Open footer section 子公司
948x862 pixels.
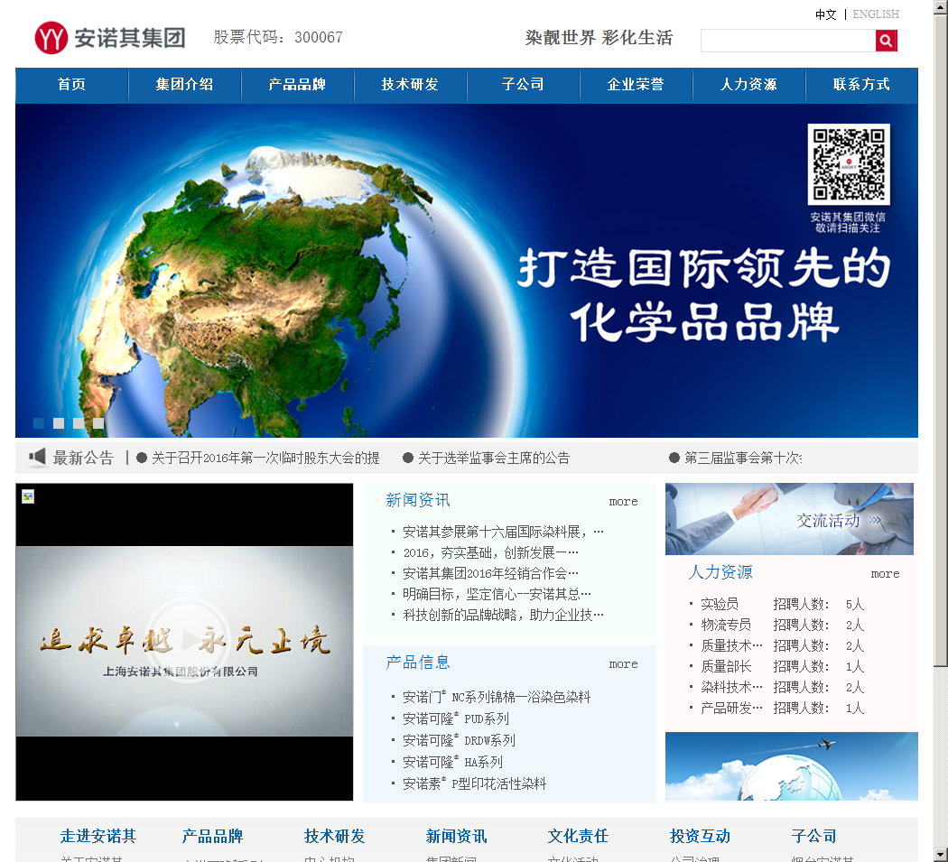(814, 837)
